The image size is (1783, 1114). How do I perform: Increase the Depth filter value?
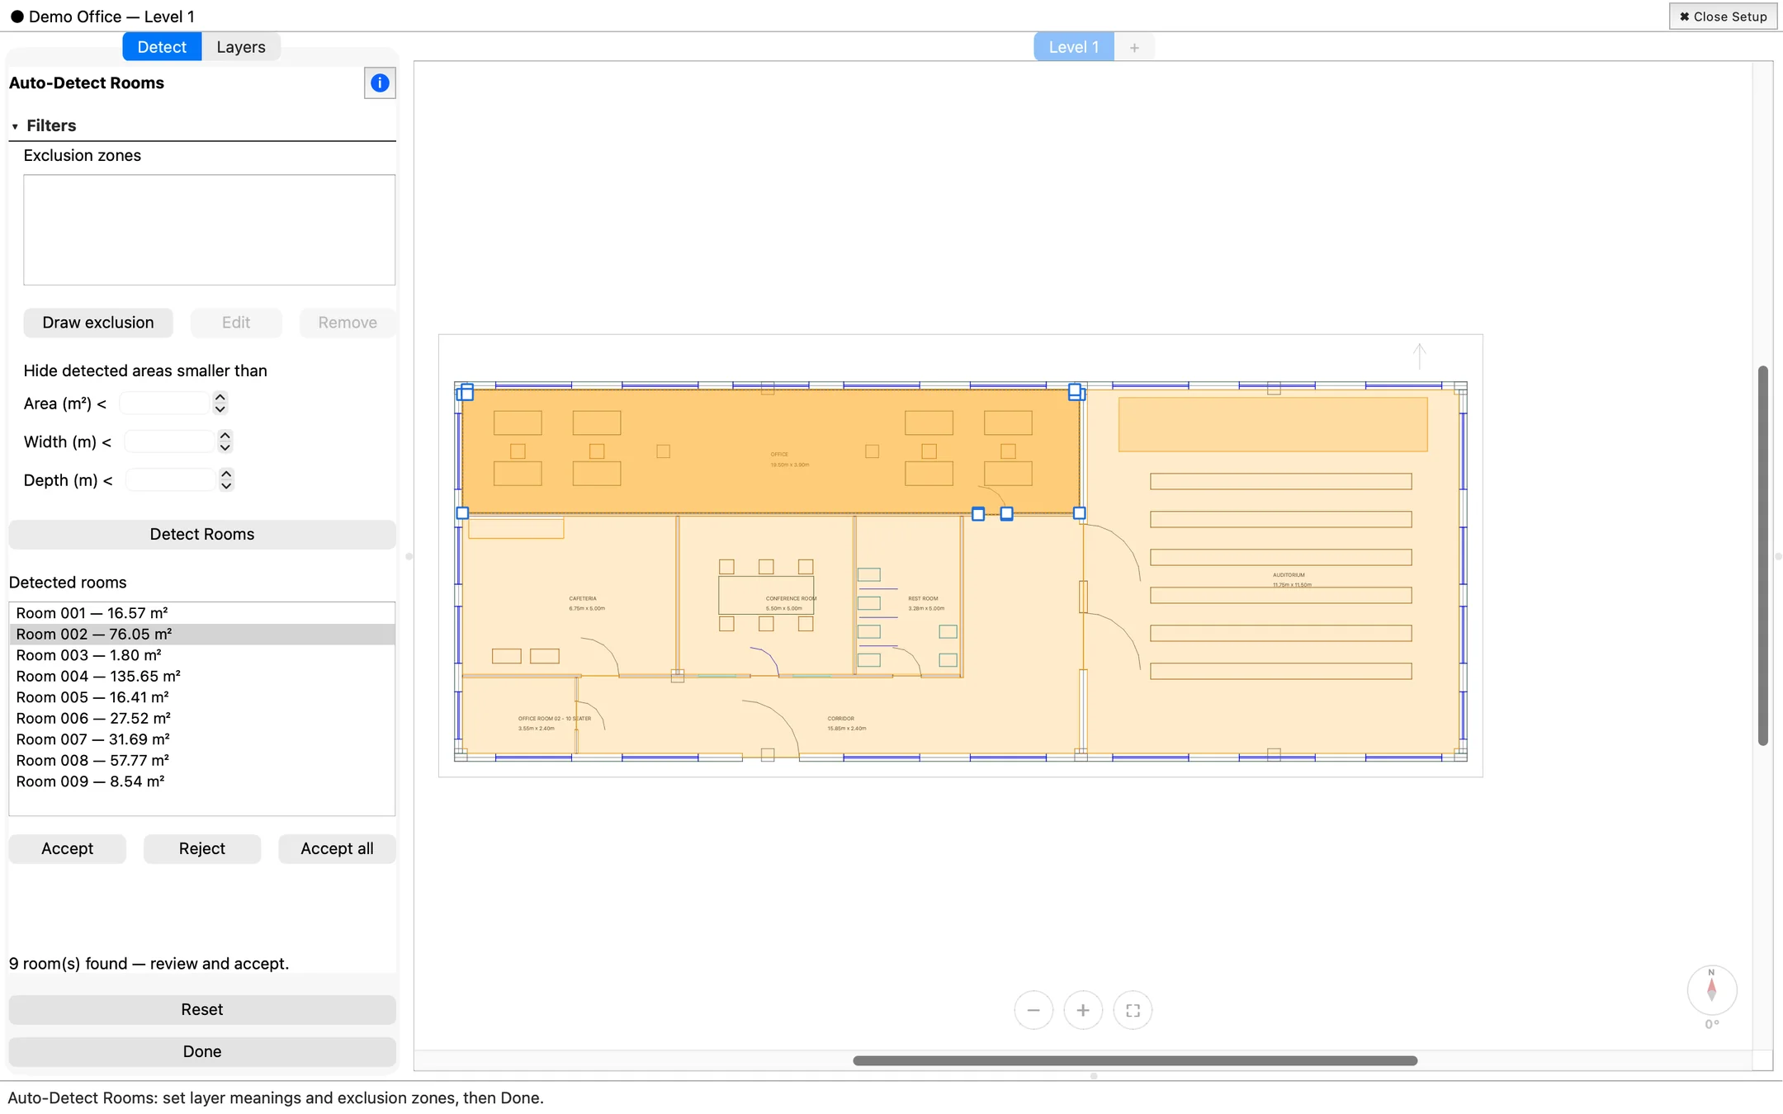(x=227, y=474)
